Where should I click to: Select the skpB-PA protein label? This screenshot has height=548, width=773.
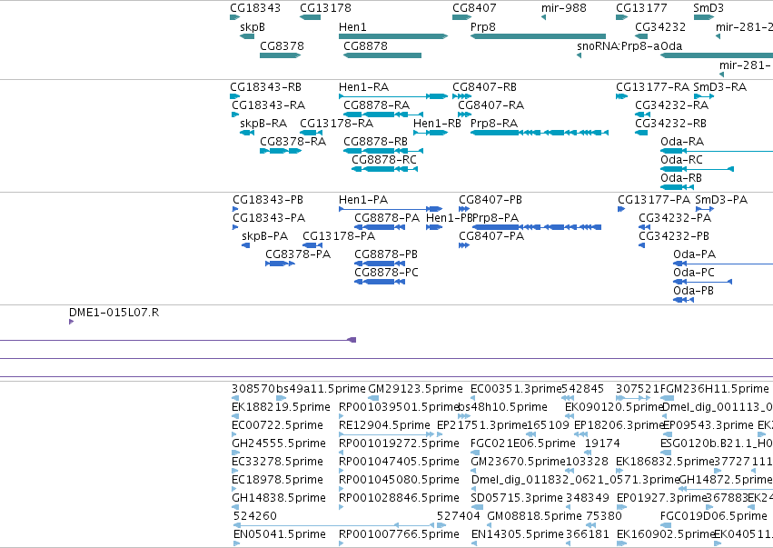[x=264, y=237]
